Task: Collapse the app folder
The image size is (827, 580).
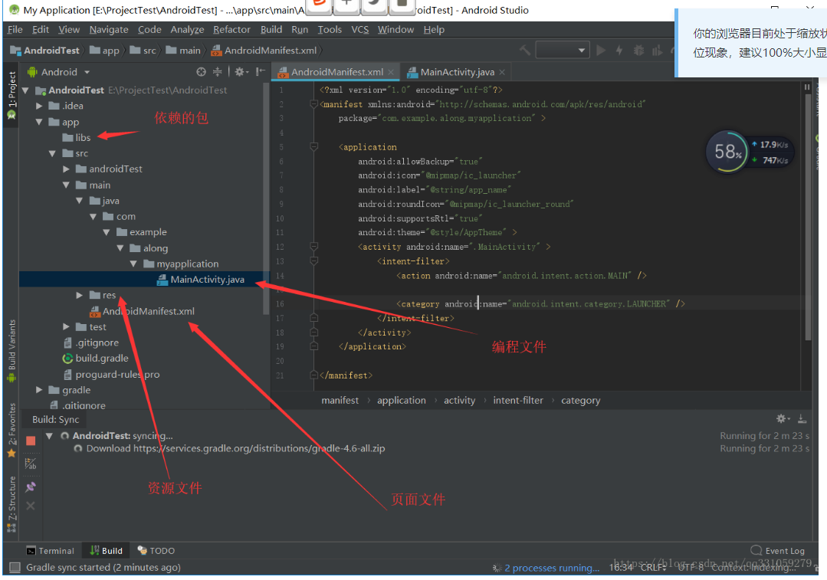Action: point(39,122)
